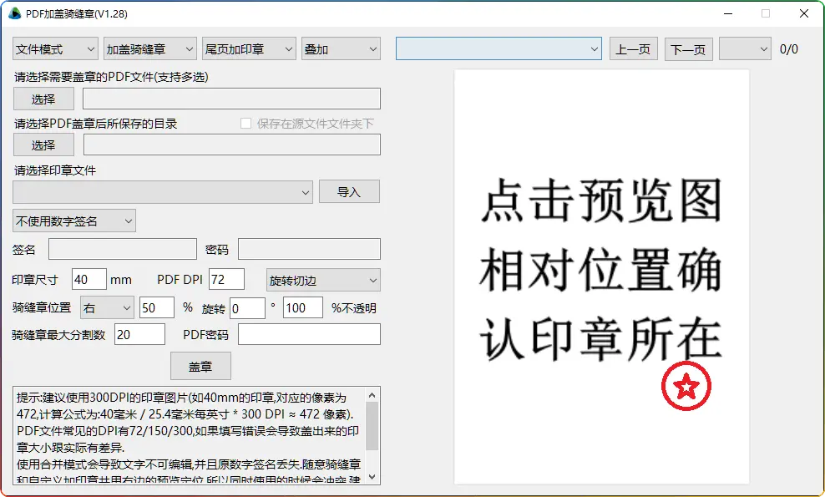This screenshot has width=825, height=497.
Task: Focus the save directory path field
Action: tap(232, 145)
